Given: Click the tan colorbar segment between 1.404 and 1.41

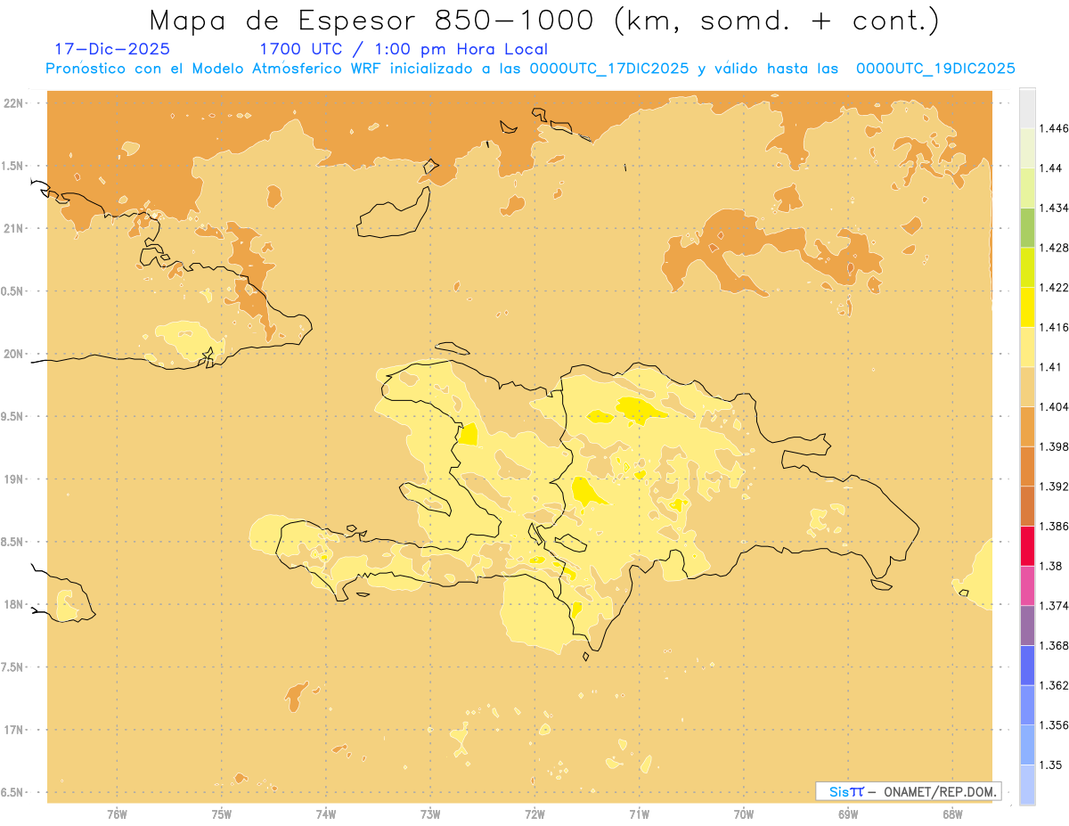Looking at the screenshot, I should click(x=1027, y=387).
